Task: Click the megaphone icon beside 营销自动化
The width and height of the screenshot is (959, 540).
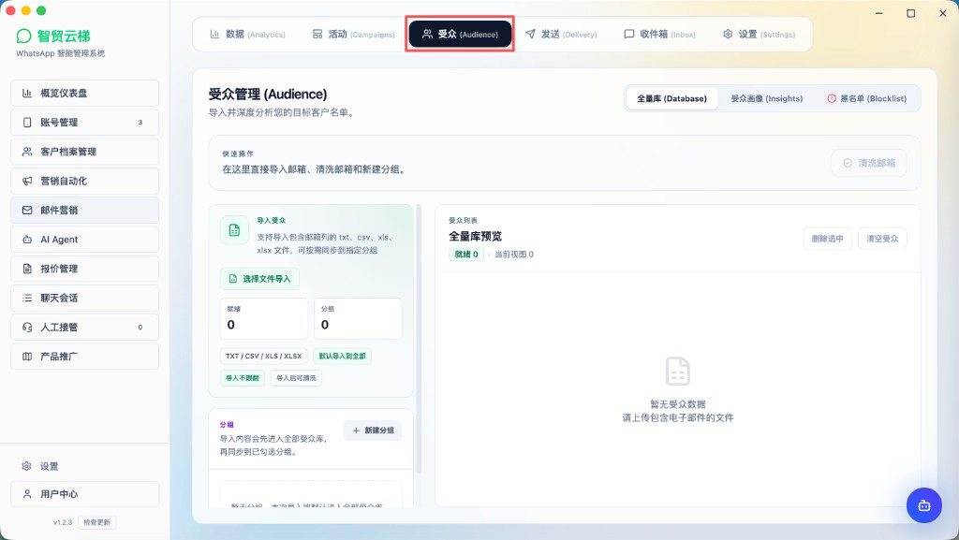Action: click(x=27, y=181)
